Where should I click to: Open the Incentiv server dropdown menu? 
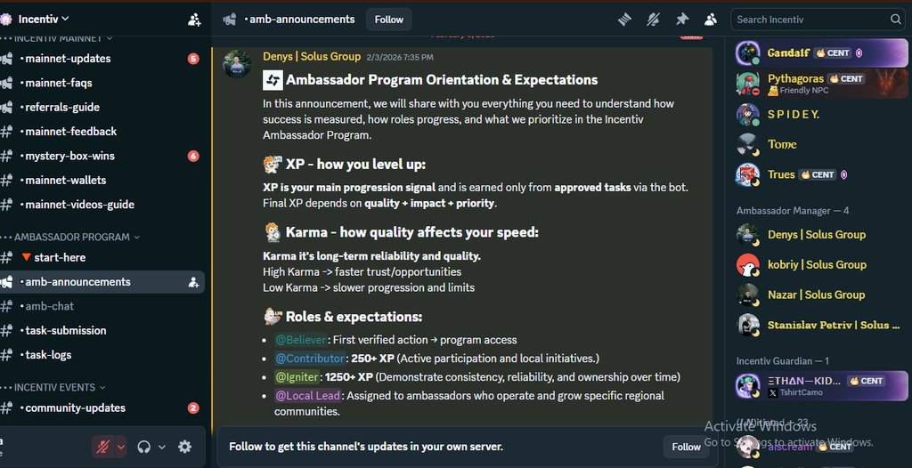[44, 20]
